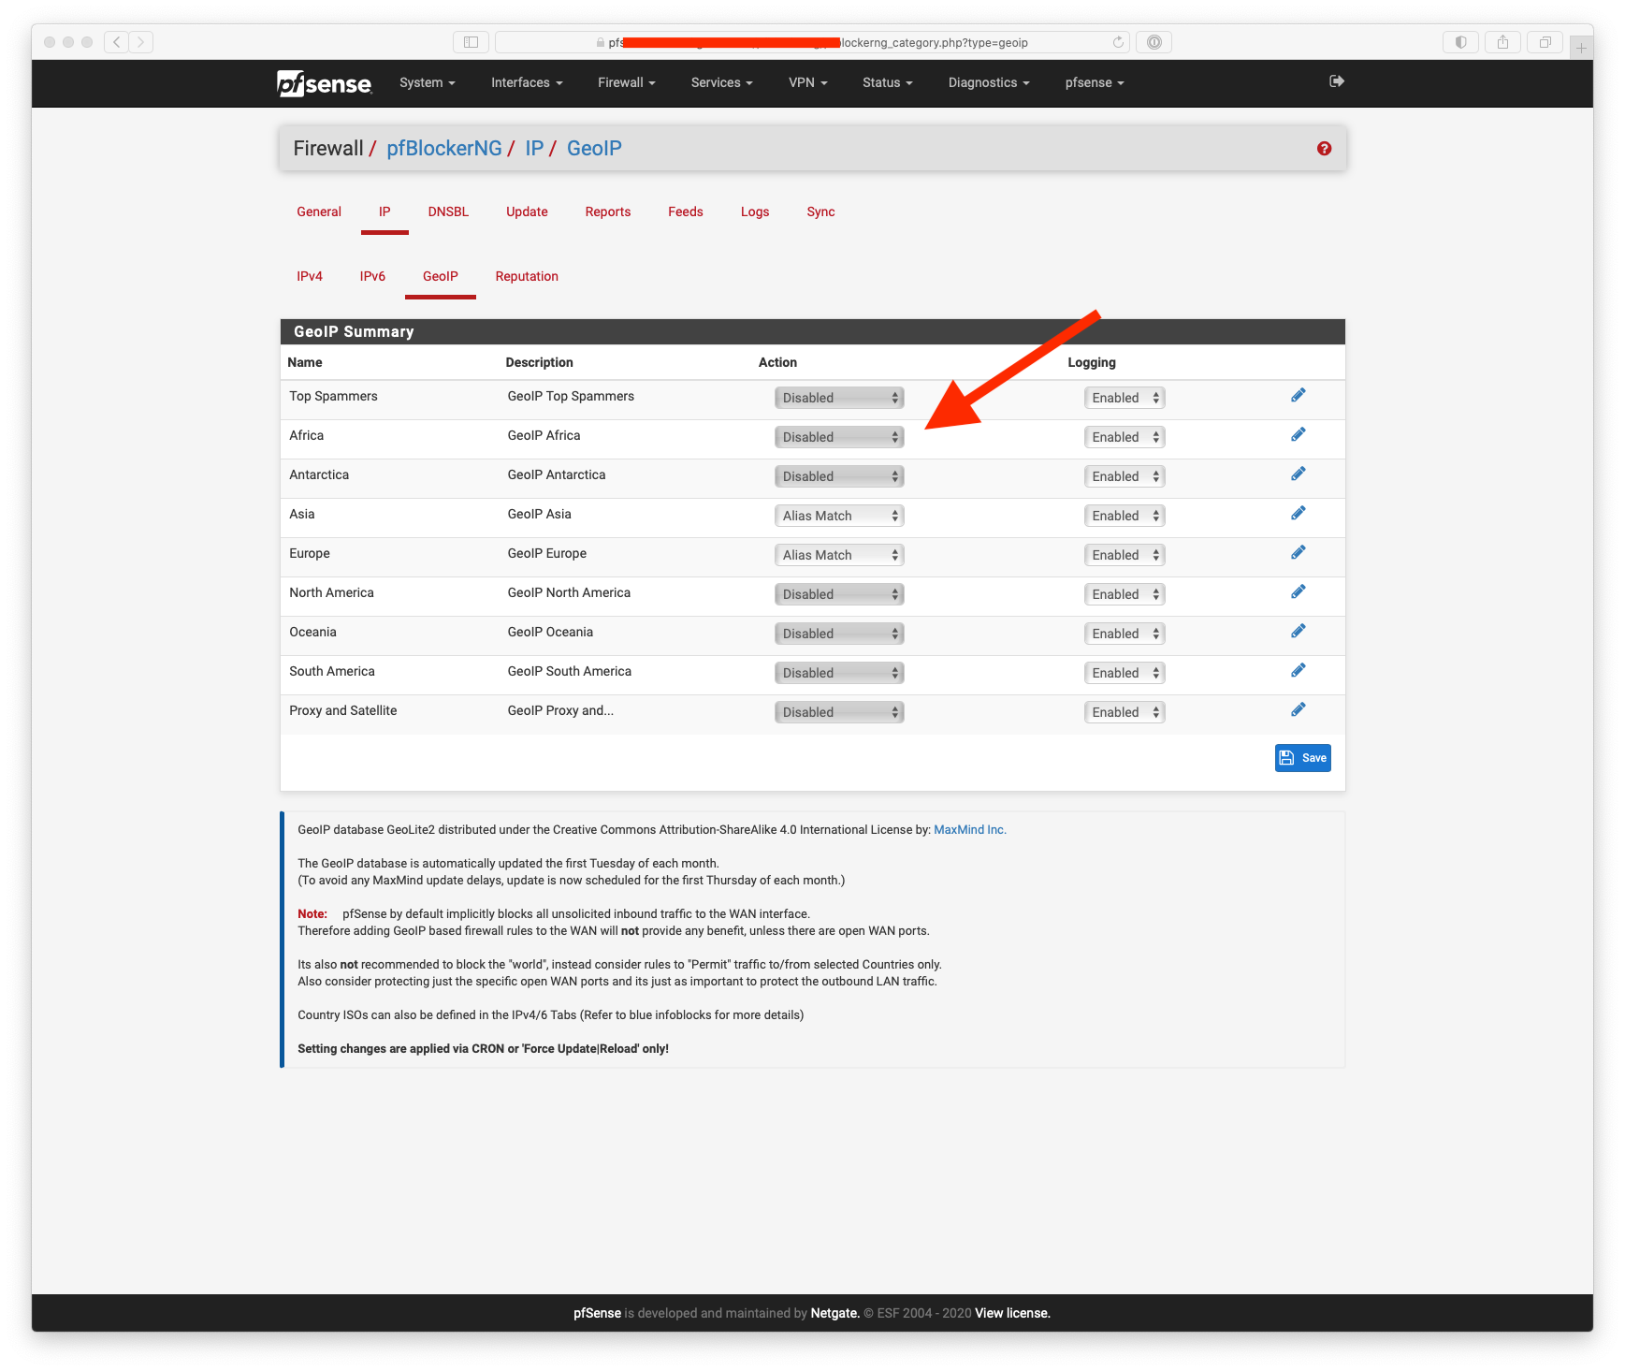Click the Safari address bar
Screen dimensions: 1625x1371
812,42
